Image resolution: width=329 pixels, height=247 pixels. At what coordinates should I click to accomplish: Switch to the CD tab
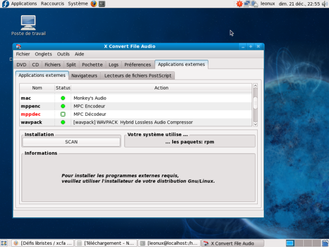[36, 65]
